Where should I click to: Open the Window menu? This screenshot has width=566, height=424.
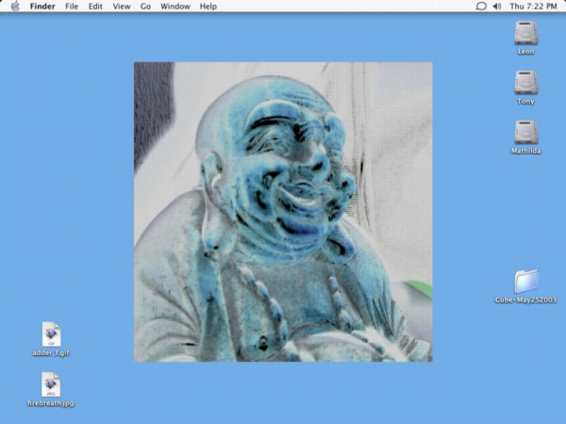[175, 7]
